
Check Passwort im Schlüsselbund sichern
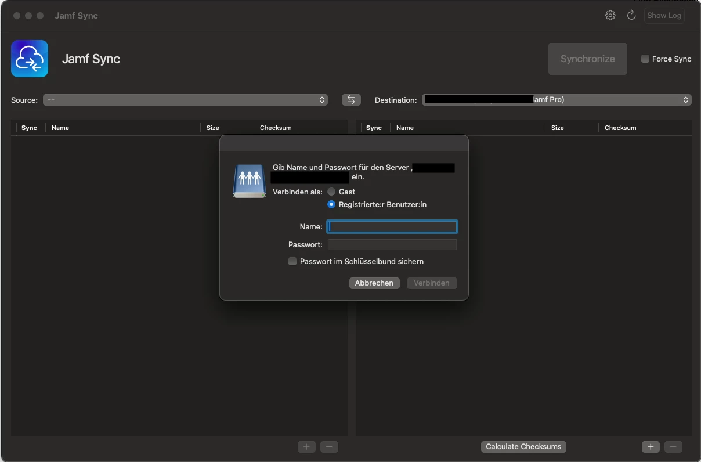click(292, 261)
